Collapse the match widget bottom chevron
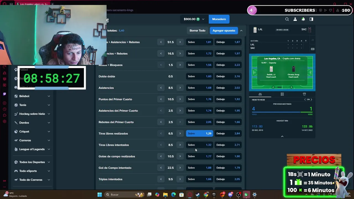The width and height of the screenshot is (354, 199). 282,136
